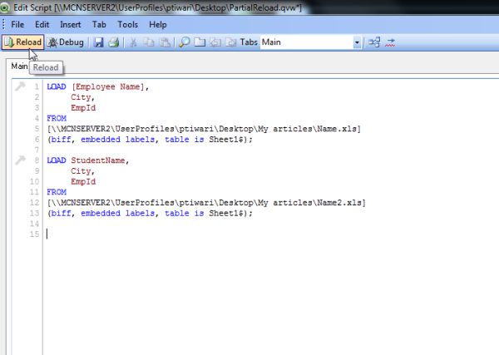This screenshot has width=499, height=355.
Task: Click StudentName field on line 8
Action: point(98,160)
